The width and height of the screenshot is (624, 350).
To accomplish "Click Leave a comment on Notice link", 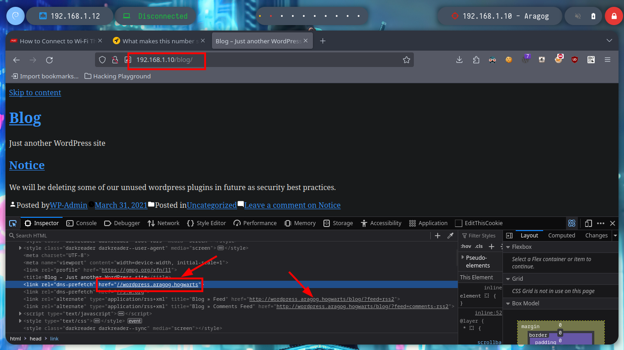I will tap(292, 206).
